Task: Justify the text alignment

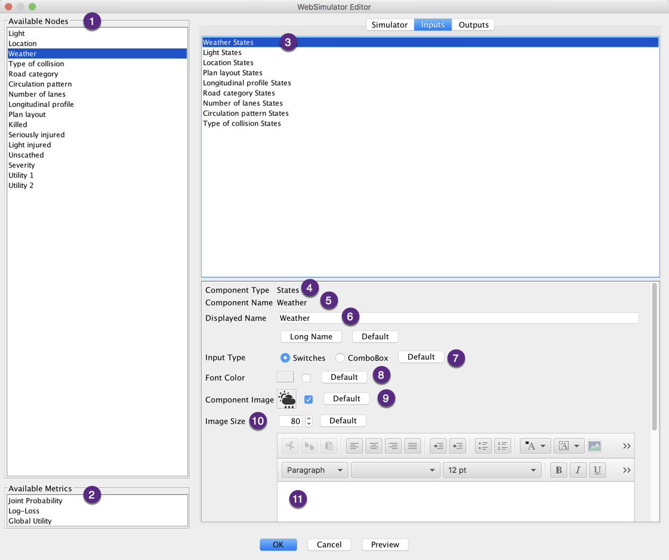Action: point(412,446)
